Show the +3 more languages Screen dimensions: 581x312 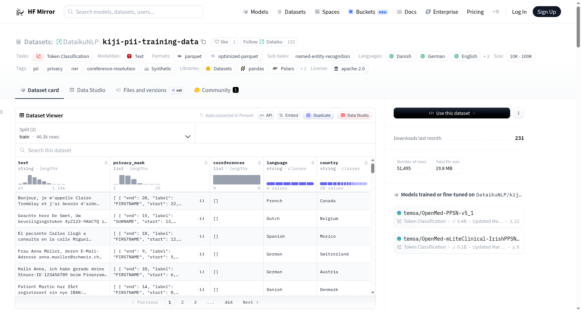pyautogui.click(x=486, y=56)
